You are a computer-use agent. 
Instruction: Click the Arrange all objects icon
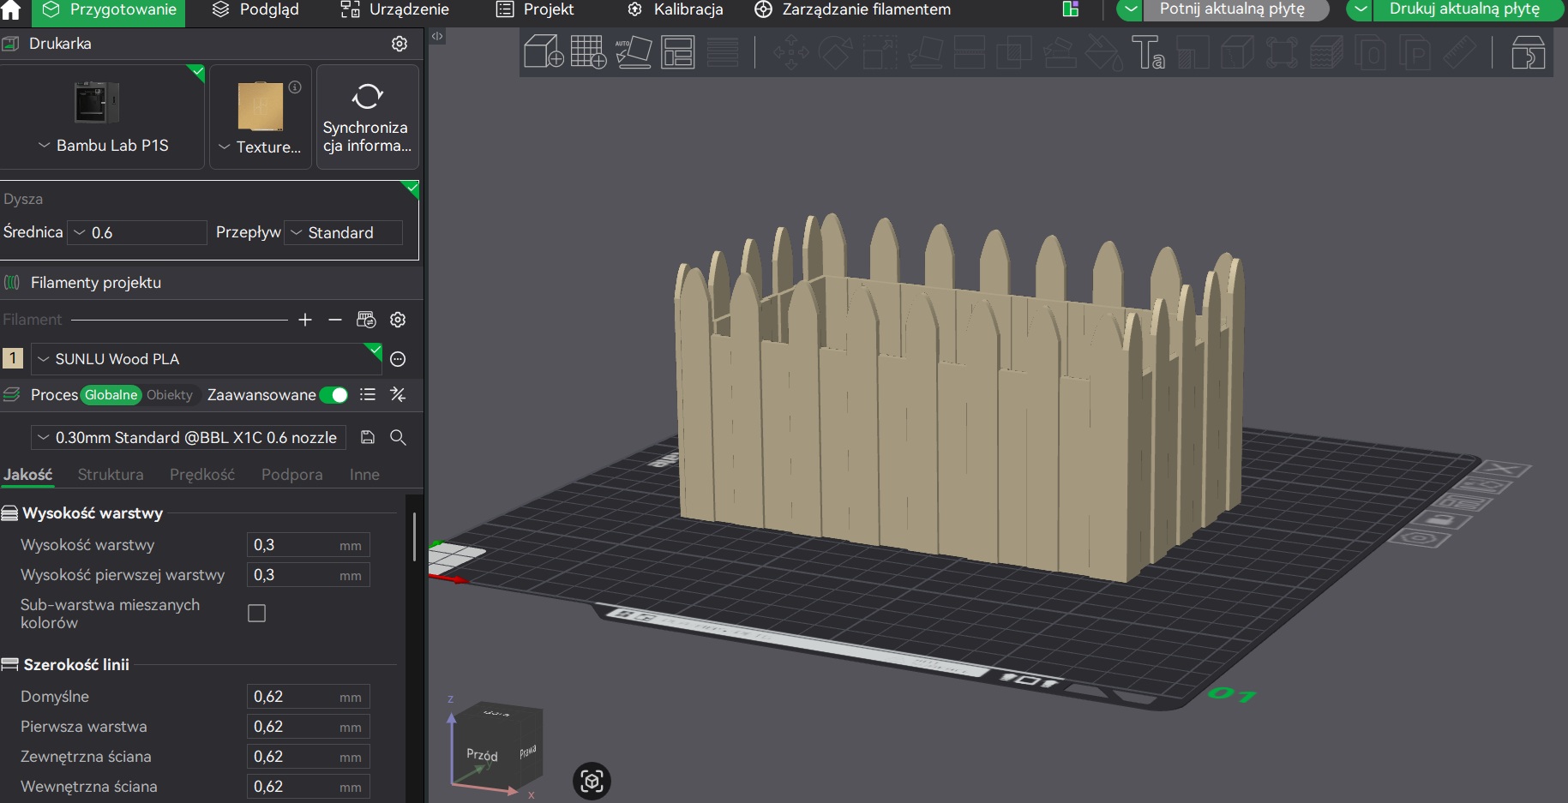678,52
